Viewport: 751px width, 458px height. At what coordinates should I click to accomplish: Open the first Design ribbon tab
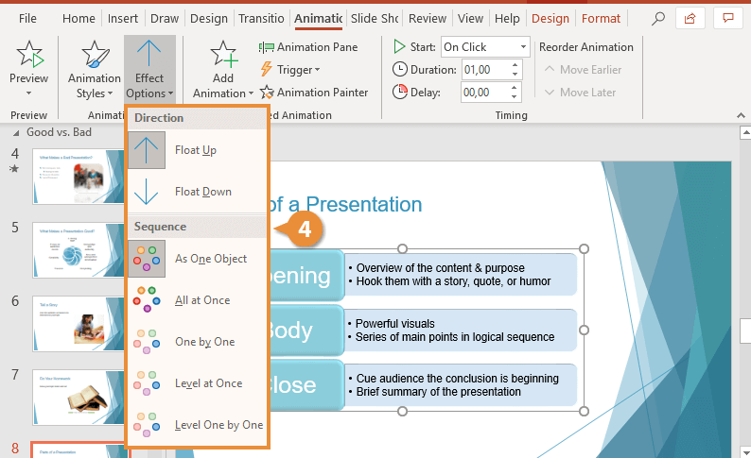(x=209, y=19)
